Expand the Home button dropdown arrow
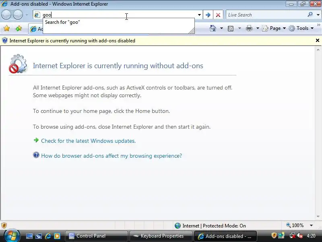322x242 pixels. [x=221, y=28]
